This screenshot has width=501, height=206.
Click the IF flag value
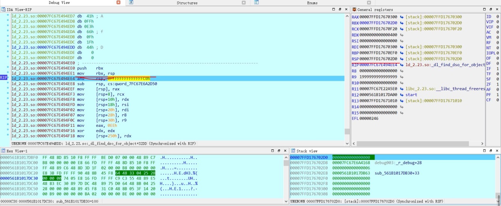coord(499,69)
